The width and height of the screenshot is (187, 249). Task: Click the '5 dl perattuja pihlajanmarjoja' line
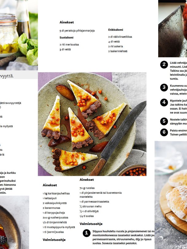tap(77, 31)
